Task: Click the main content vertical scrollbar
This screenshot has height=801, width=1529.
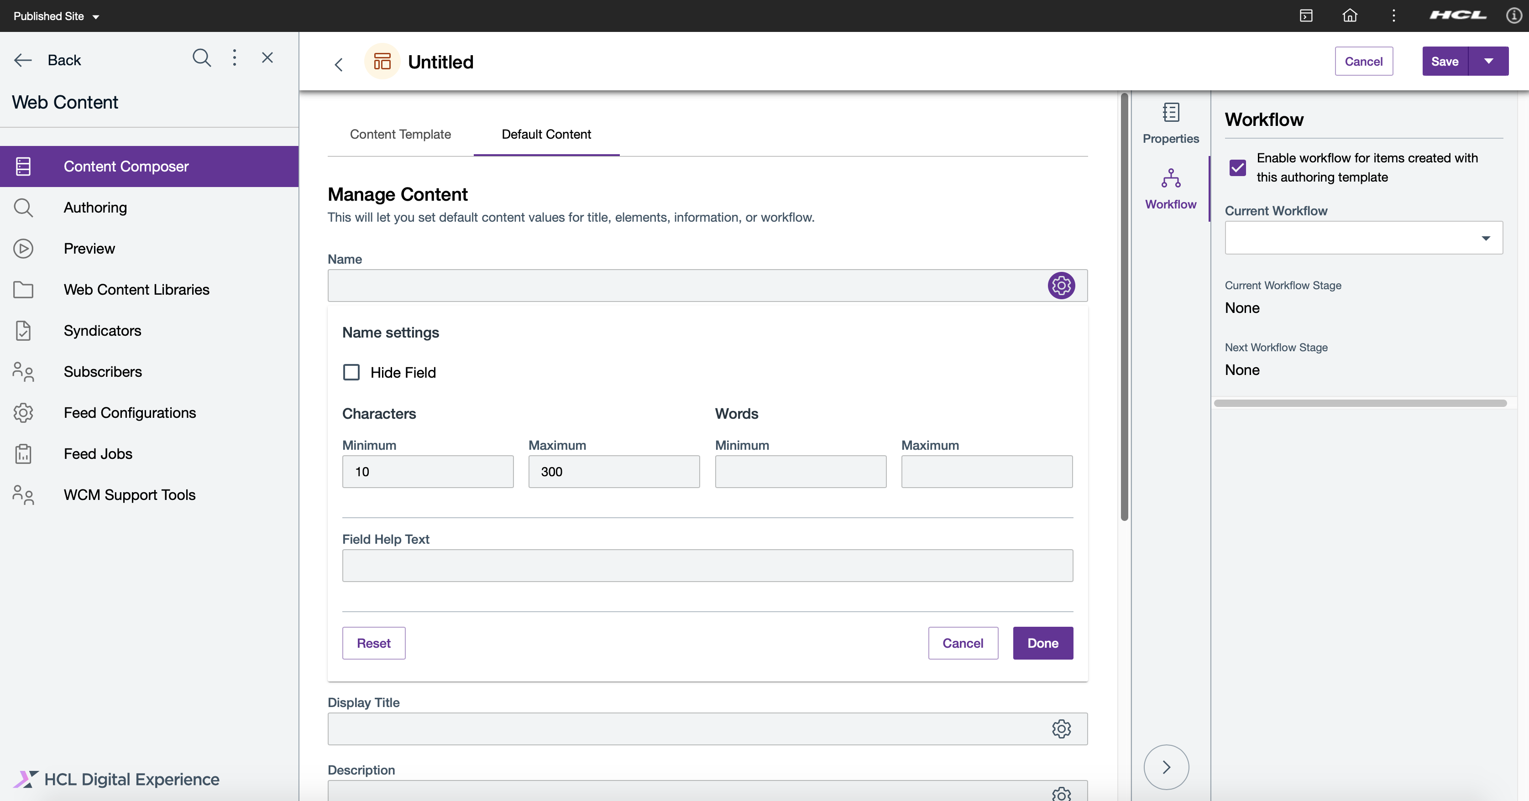Action: 1124,306
